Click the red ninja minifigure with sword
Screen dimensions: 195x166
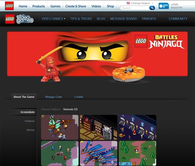click(50, 69)
